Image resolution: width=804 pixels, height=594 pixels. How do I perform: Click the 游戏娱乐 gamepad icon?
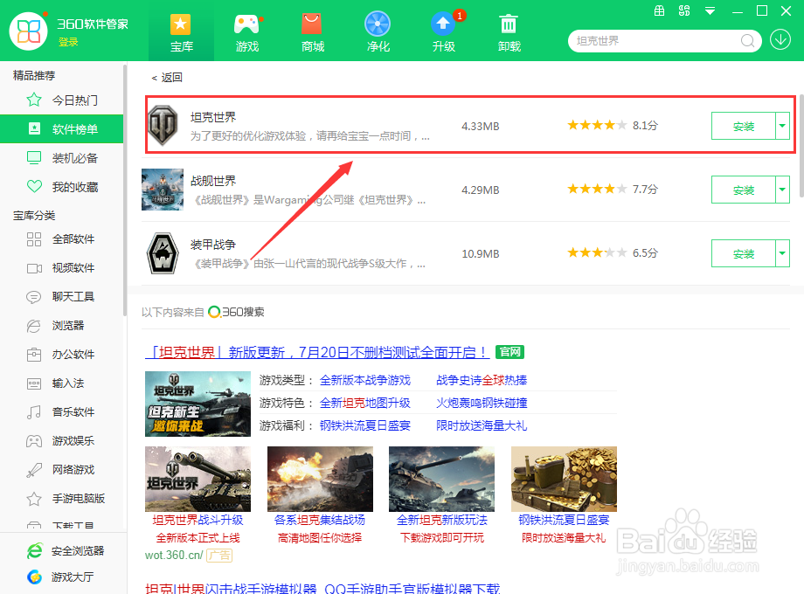(34, 441)
